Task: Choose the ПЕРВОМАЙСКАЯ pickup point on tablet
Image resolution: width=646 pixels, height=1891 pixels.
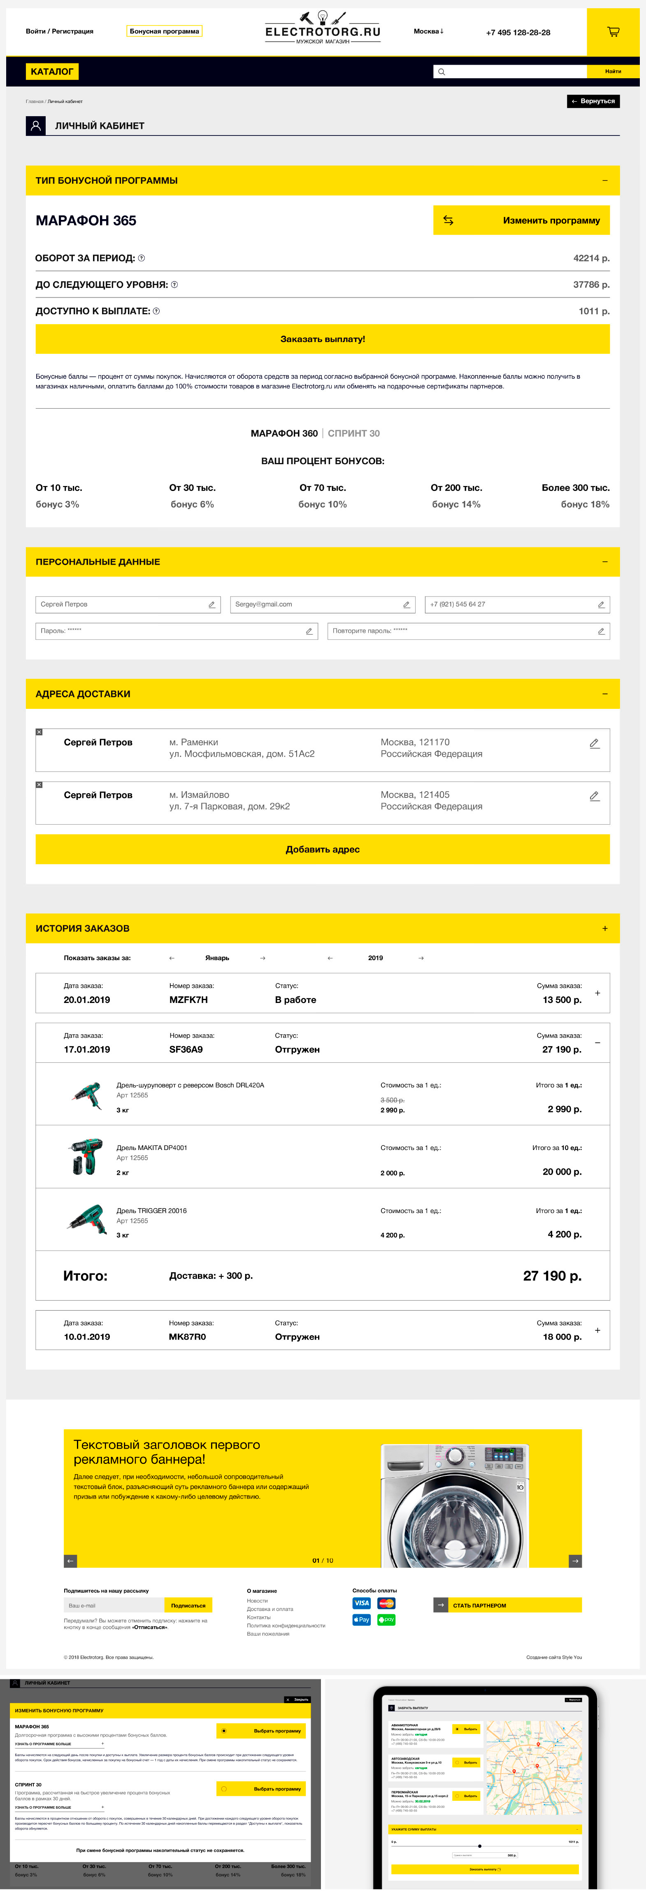Action: coord(466,1795)
